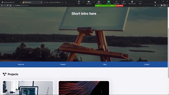
Task: View site information icon in address bar
Action: [x=14, y=5]
